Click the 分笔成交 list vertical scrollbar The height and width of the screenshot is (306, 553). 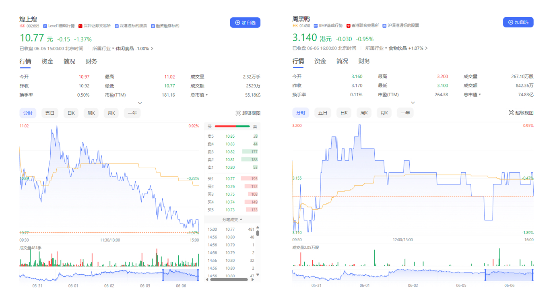258,252
